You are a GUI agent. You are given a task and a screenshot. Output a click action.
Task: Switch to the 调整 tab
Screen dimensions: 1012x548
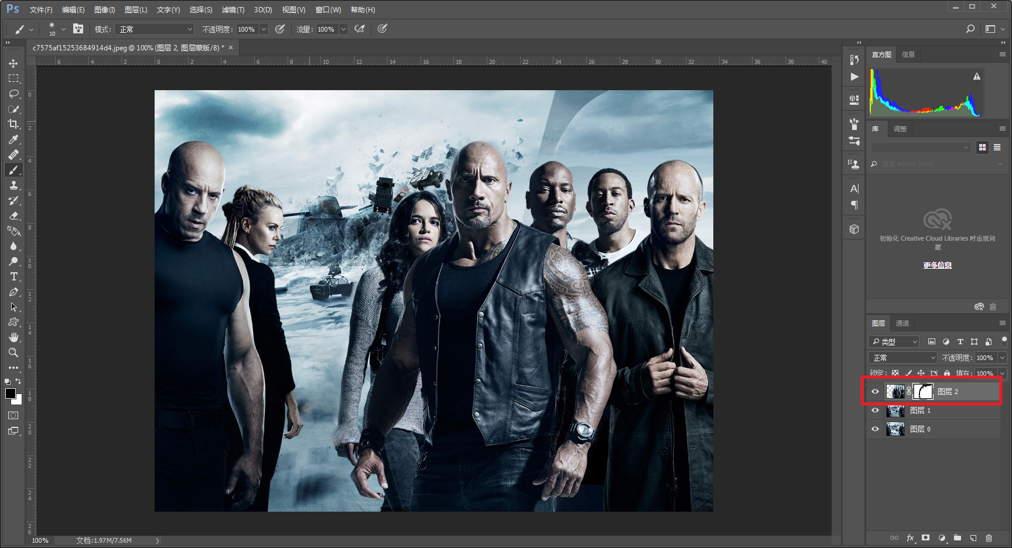[x=900, y=129]
